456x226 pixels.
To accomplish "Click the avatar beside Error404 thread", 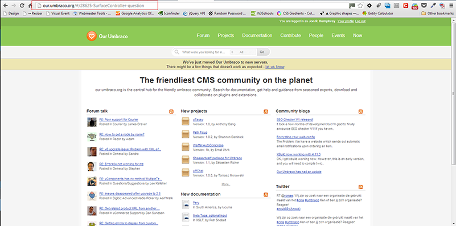I will tap(92, 166).
